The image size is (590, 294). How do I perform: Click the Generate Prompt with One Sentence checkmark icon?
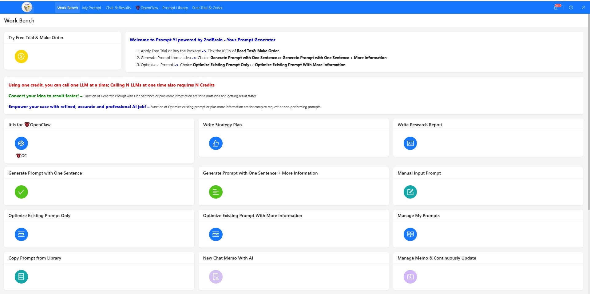(21, 192)
